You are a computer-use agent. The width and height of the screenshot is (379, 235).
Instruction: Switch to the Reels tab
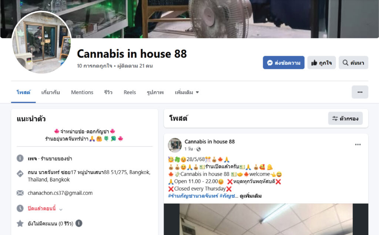(x=130, y=92)
